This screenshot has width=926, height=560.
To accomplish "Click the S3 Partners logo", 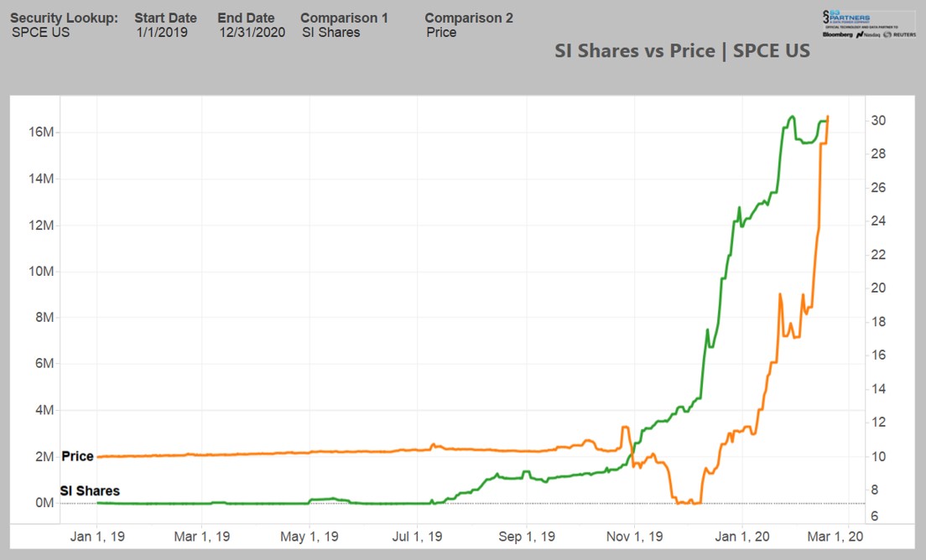I will tap(847, 17).
